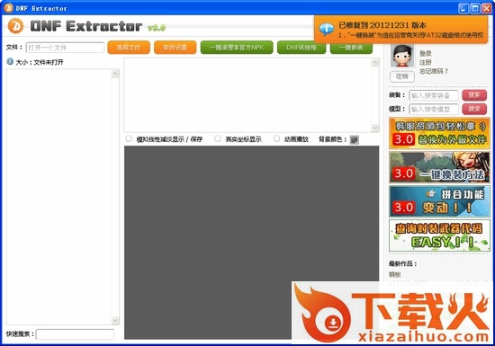Click the 忘记密码？ link
This screenshot has height=346, width=495.
pos(434,71)
